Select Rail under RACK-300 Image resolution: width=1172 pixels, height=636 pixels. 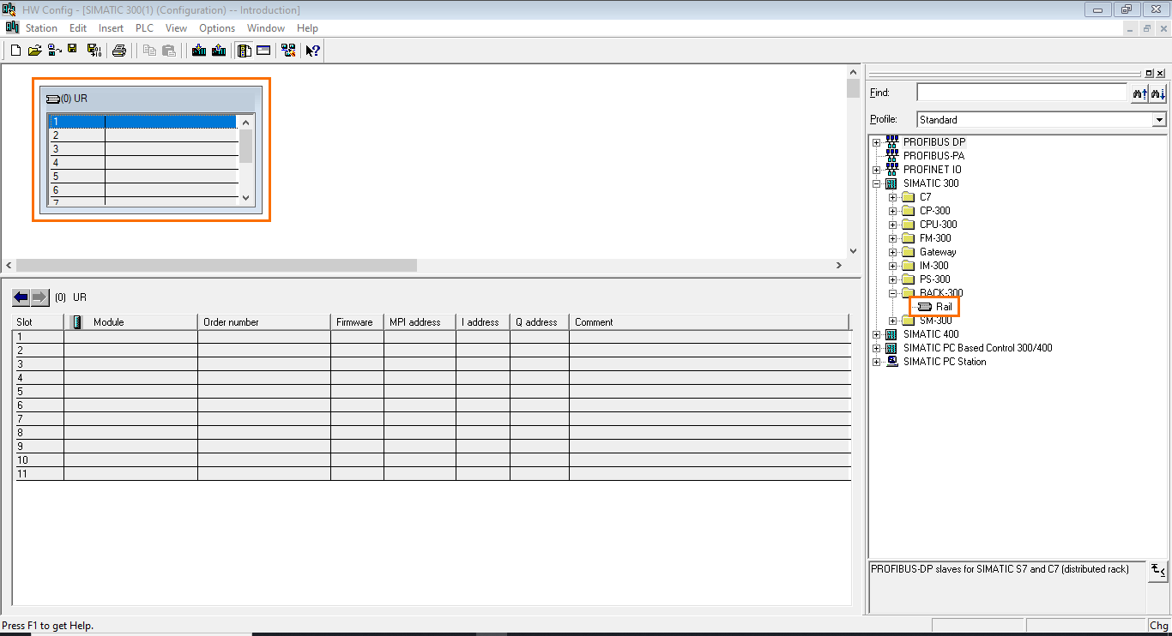click(x=939, y=306)
